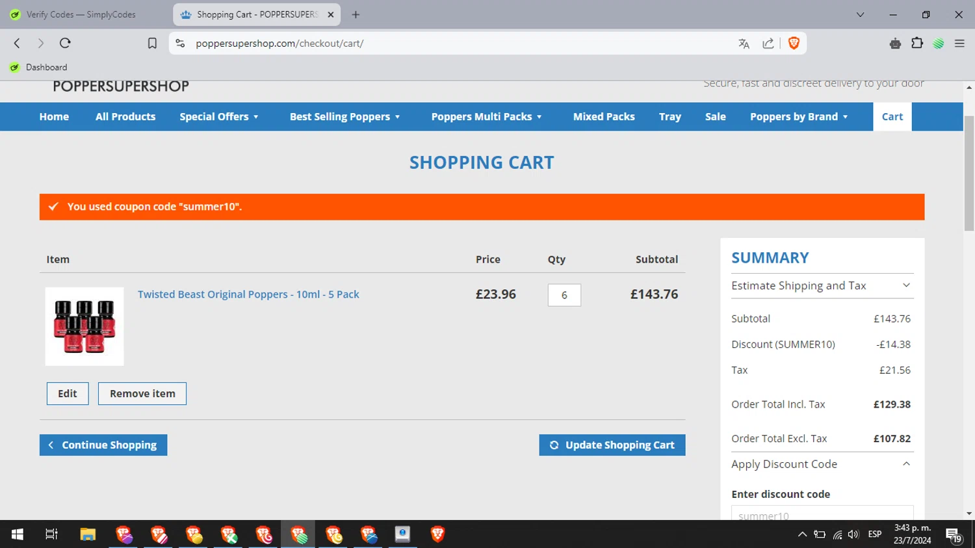The width and height of the screenshot is (975, 548).
Task: Open Sale menu item
Action: pyautogui.click(x=715, y=117)
